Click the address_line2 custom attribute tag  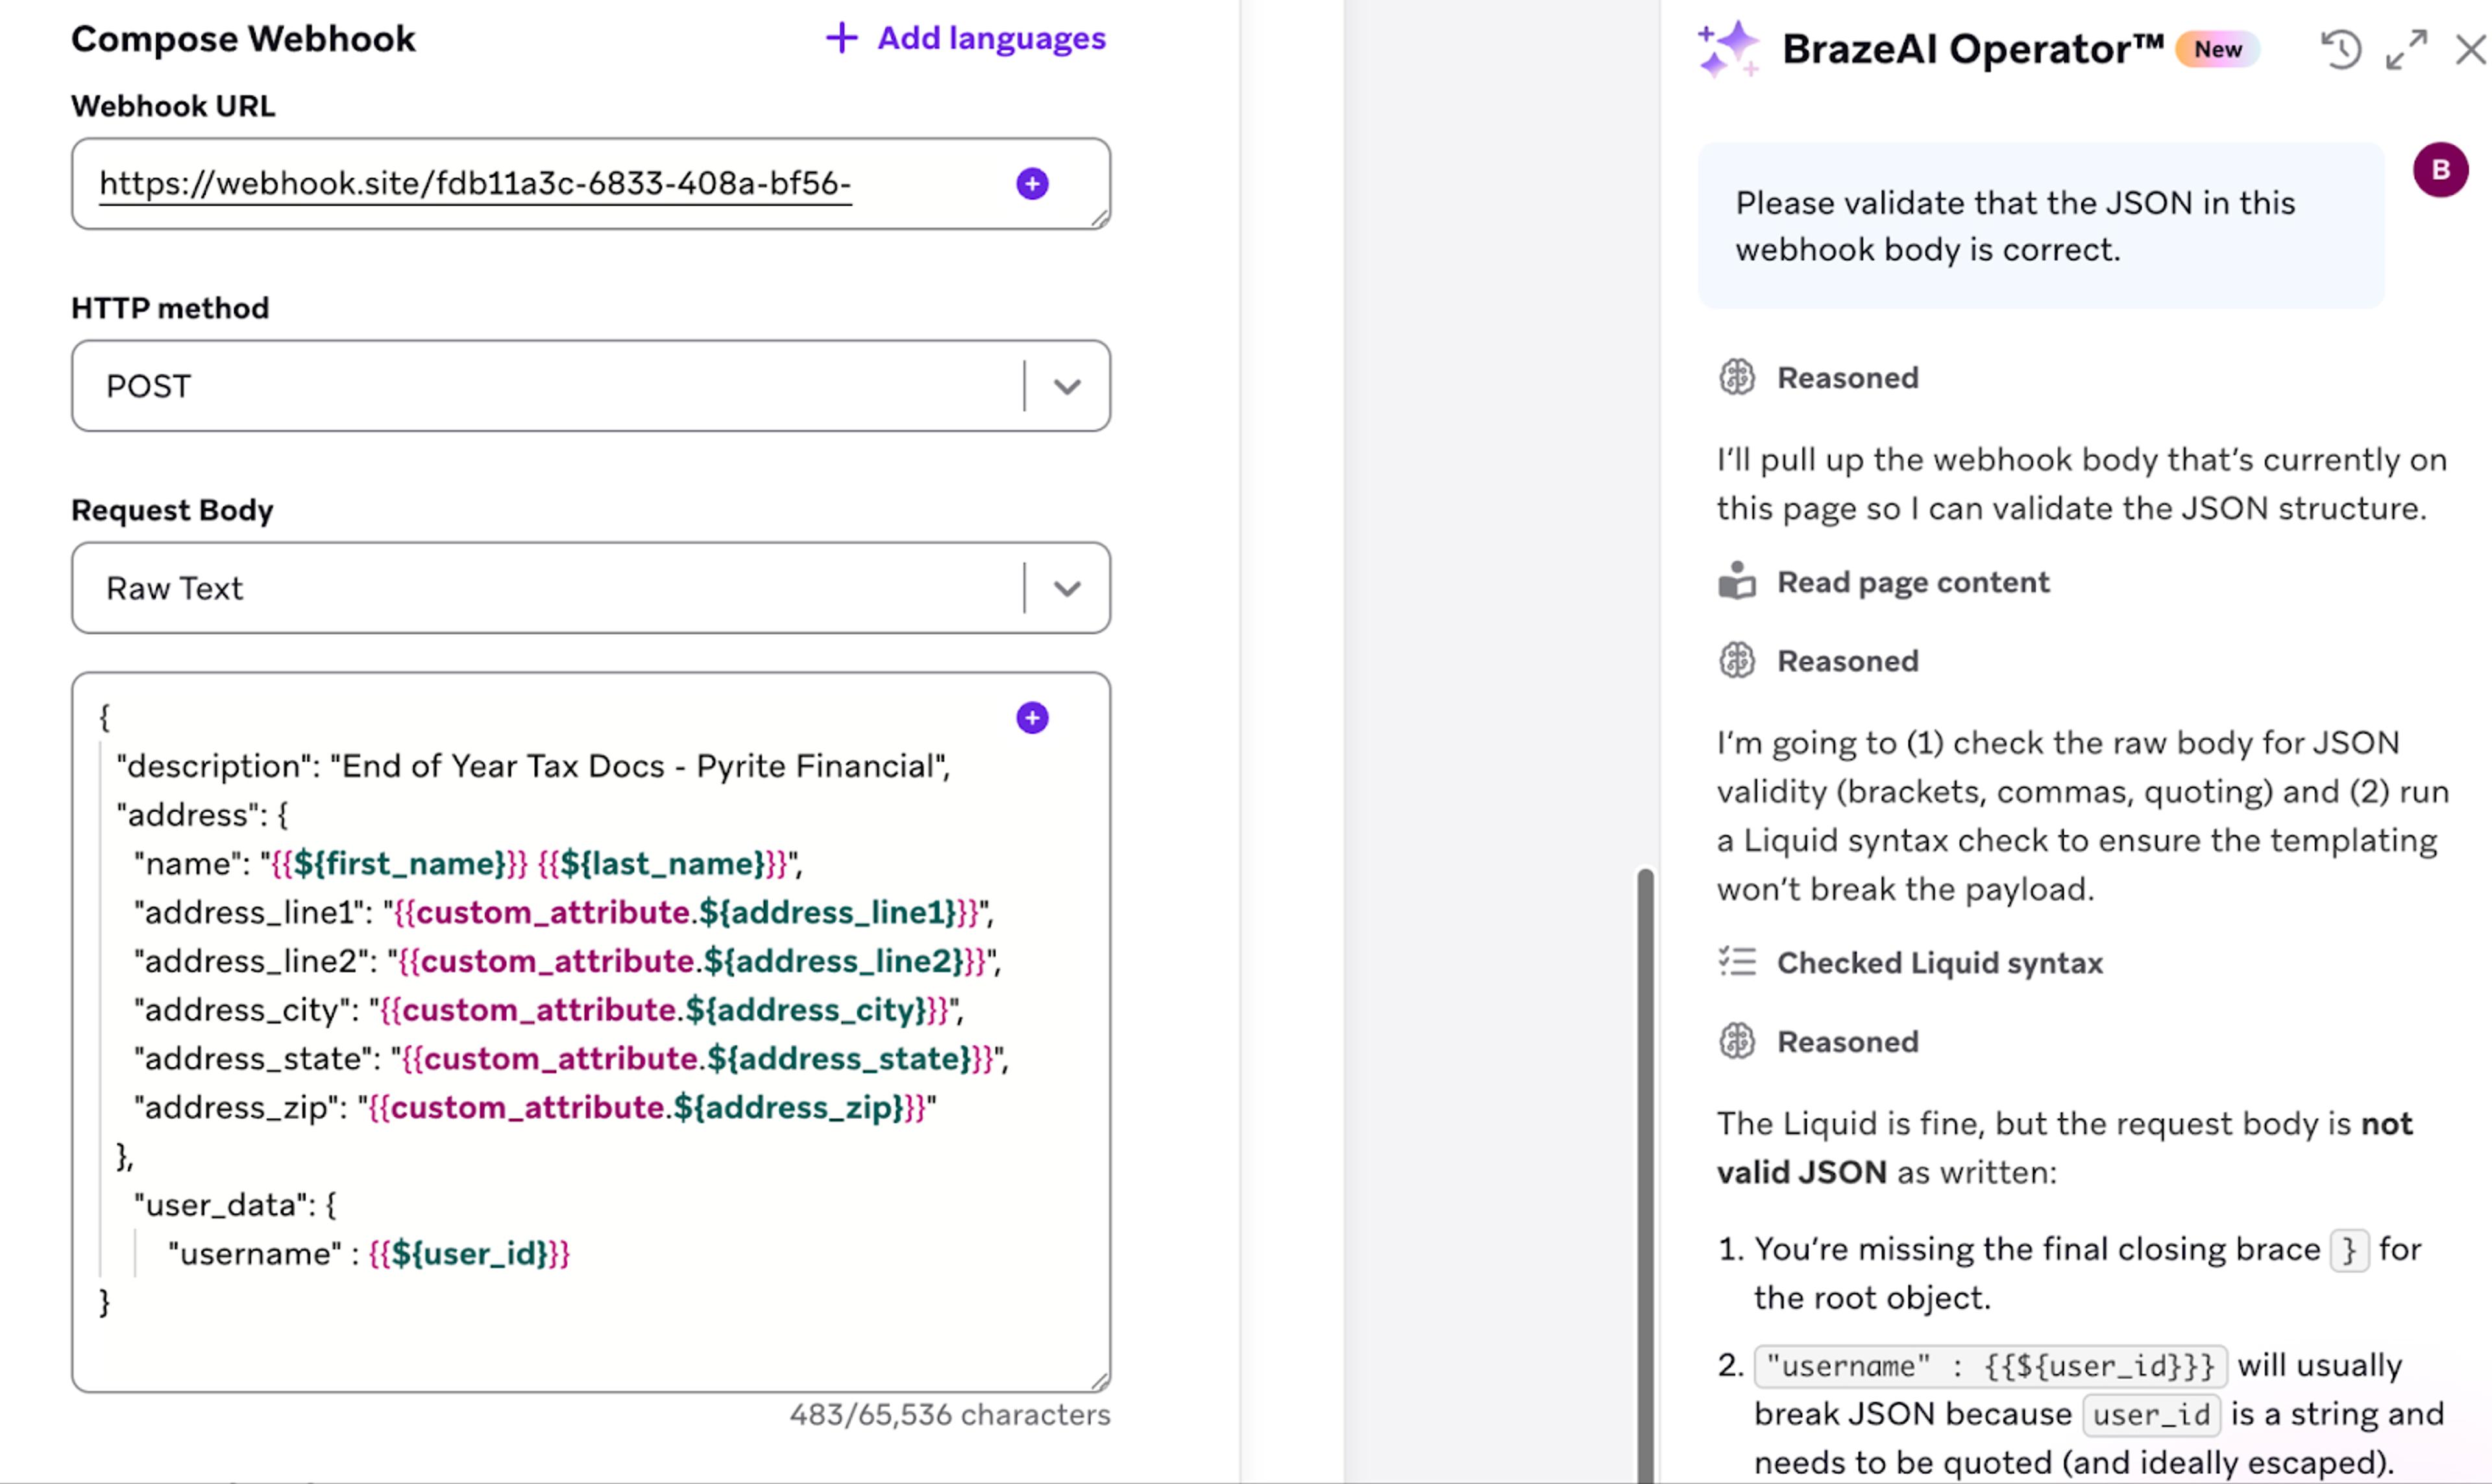click(x=692, y=961)
